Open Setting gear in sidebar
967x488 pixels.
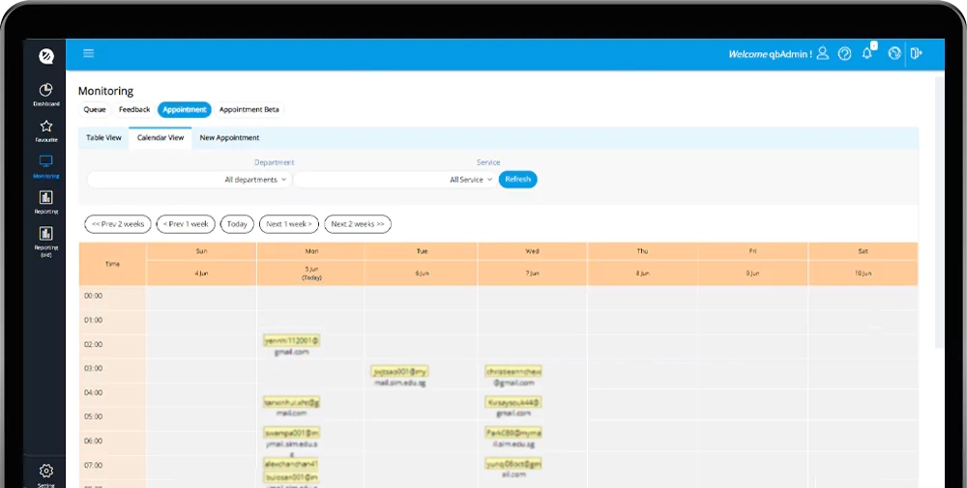pyautogui.click(x=45, y=472)
